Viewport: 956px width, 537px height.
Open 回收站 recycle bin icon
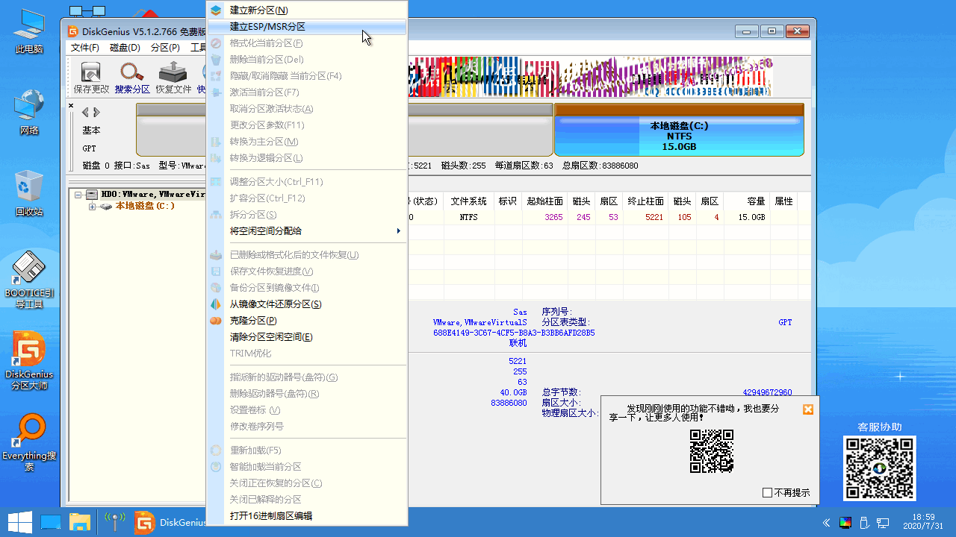pyautogui.click(x=29, y=193)
